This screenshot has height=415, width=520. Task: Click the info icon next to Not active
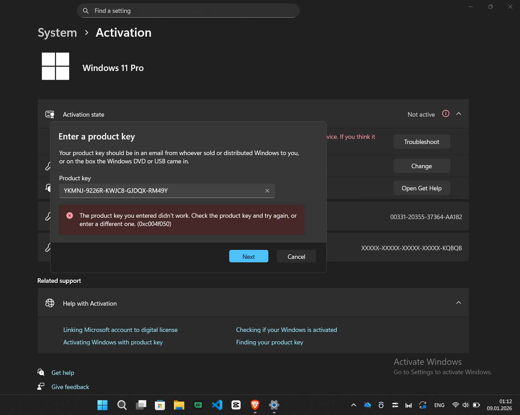[446, 114]
